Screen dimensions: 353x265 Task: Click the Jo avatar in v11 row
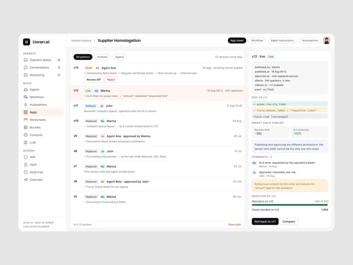(x=102, y=106)
